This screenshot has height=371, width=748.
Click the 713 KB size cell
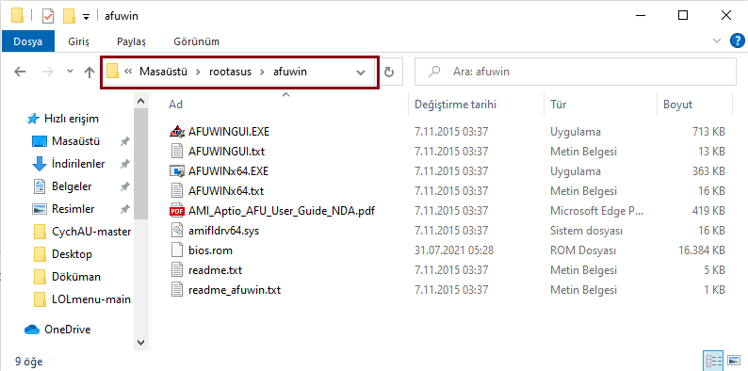[x=708, y=132]
